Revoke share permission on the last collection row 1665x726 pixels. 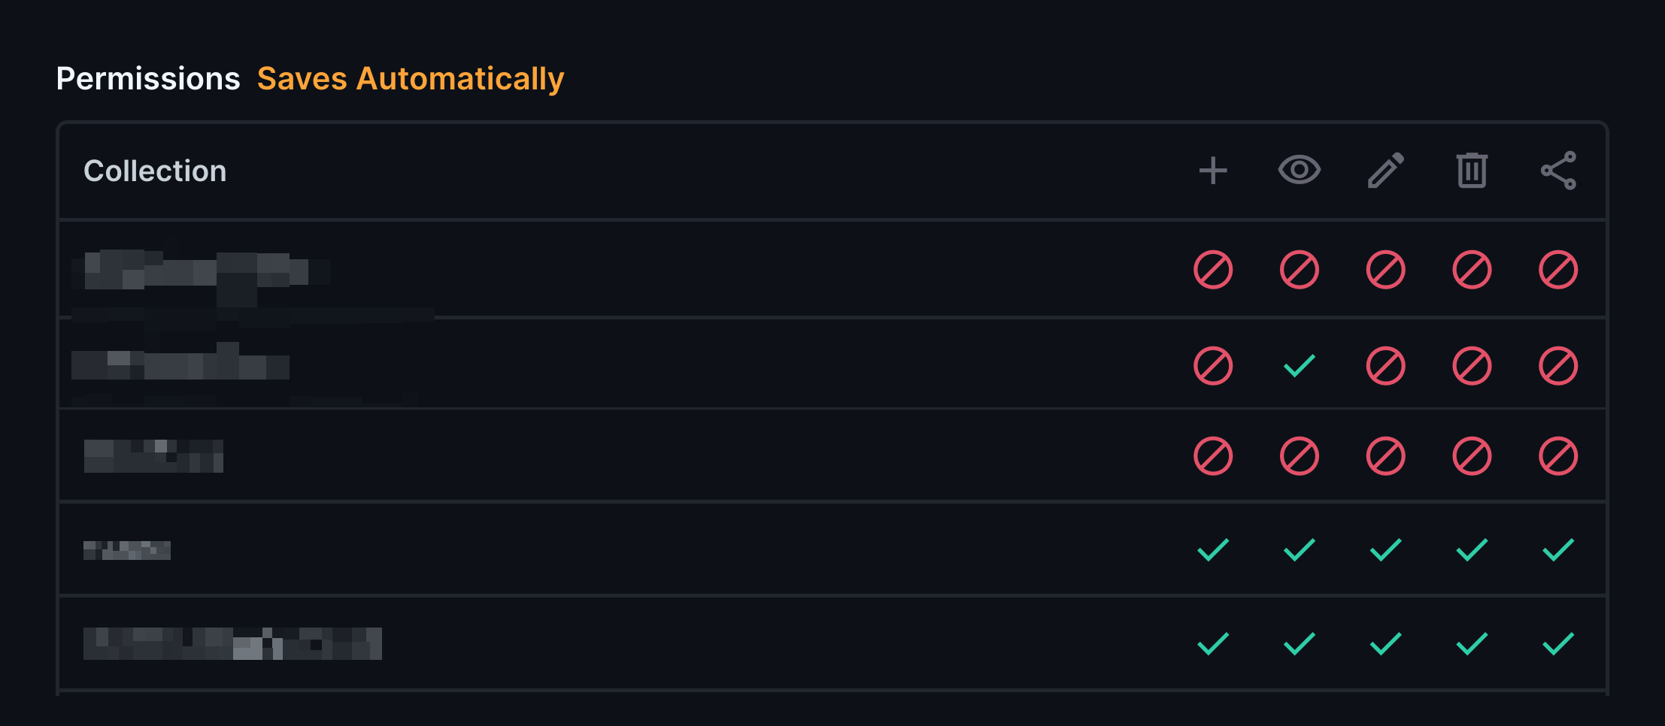pyautogui.click(x=1558, y=644)
